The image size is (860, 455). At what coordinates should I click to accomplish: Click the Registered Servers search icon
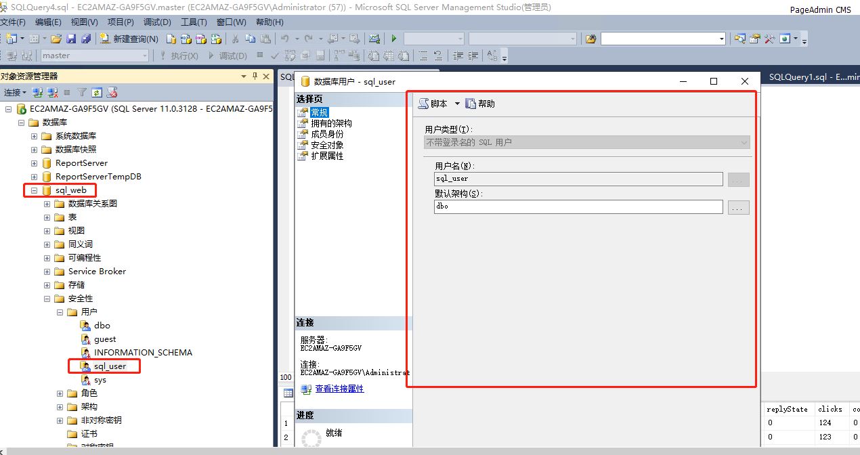pyautogui.click(x=740, y=39)
